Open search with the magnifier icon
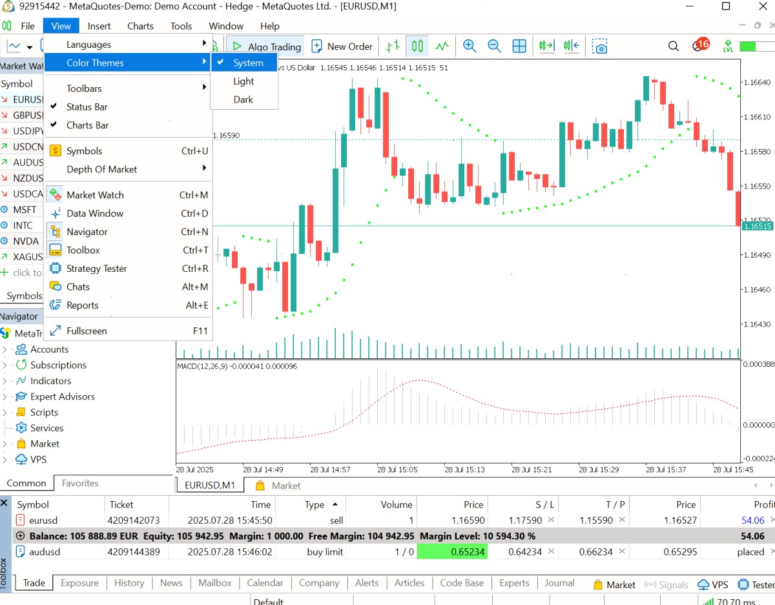 click(x=674, y=46)
